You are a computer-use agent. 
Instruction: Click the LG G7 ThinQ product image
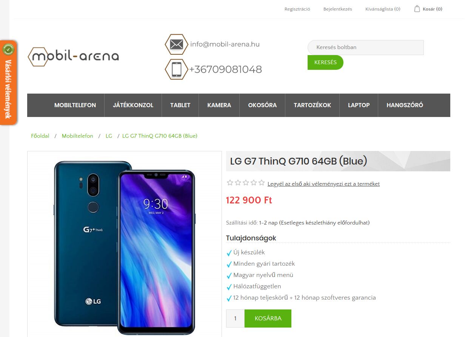125,245
